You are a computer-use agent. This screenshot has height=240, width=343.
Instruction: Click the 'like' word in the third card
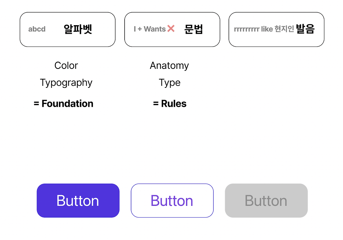click(x=267, y=29)
